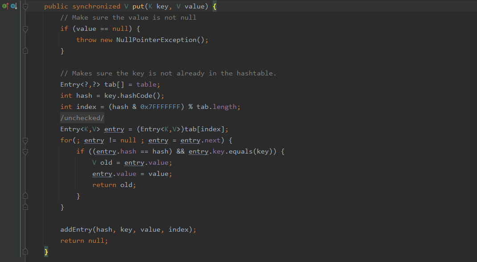Click the 'new' keyword before NullPointerException
Image resolution: width=477 pixels, height=262 pixels.
point(106,40)
